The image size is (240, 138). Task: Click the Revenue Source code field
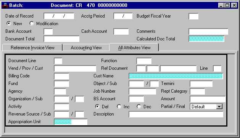click(x=61, y=114)
